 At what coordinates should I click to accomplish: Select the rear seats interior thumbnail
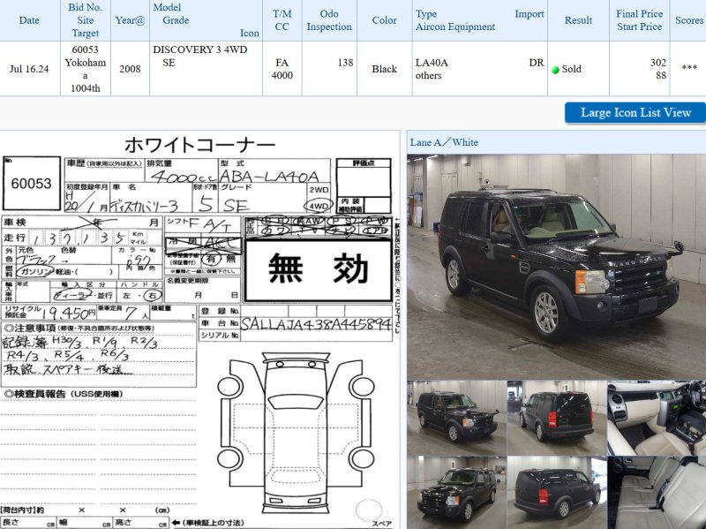(x=656, y=492)
